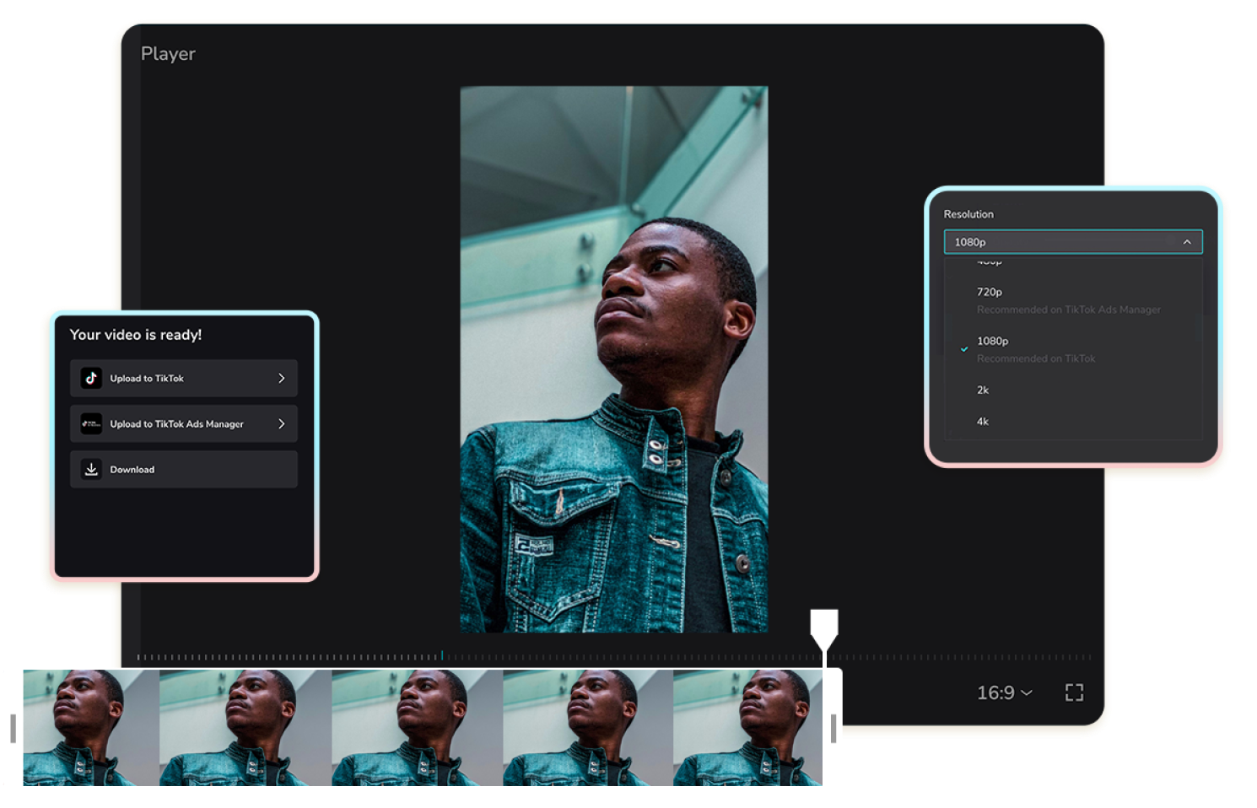
Task: Click the Download button
Action: coord(183,468)
